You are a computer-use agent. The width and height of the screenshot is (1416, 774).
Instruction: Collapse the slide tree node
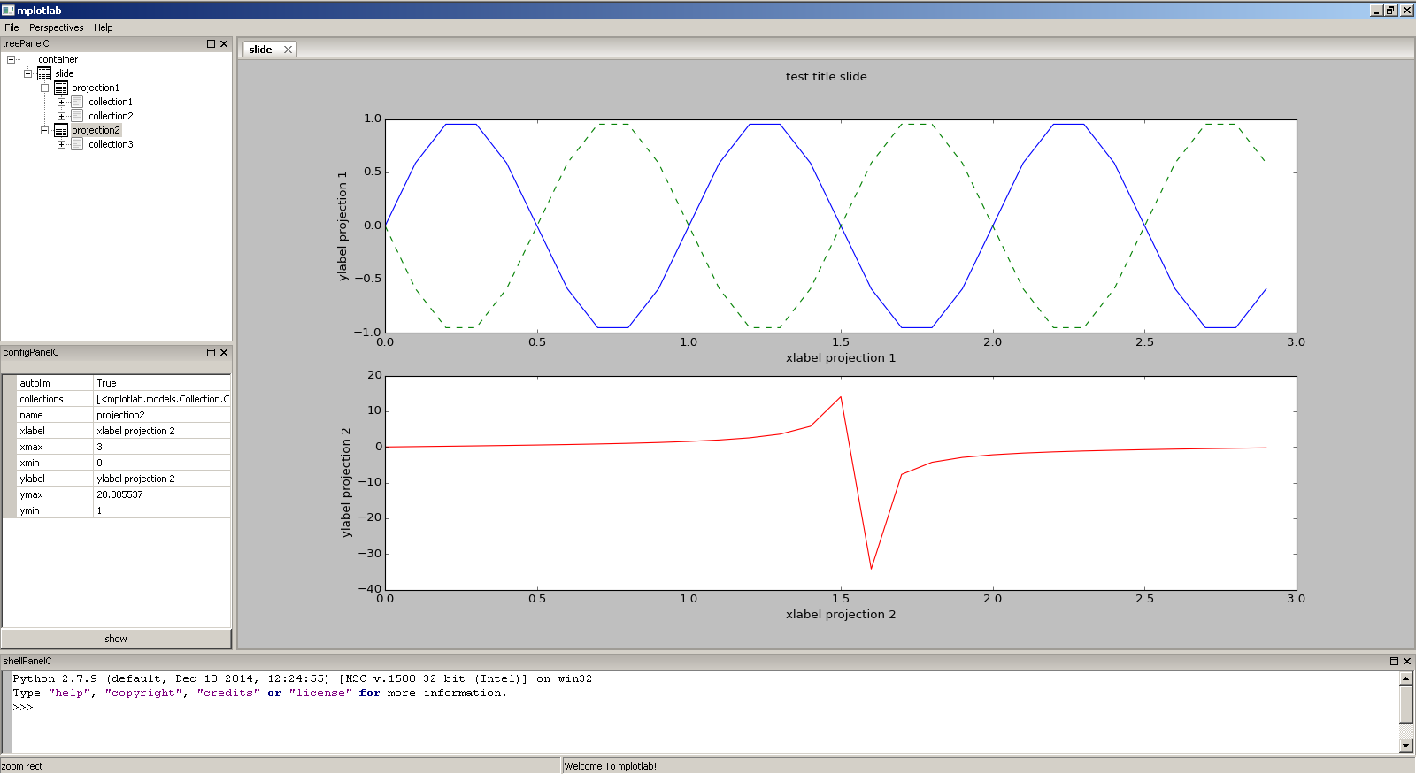click(x=27, y=73)
